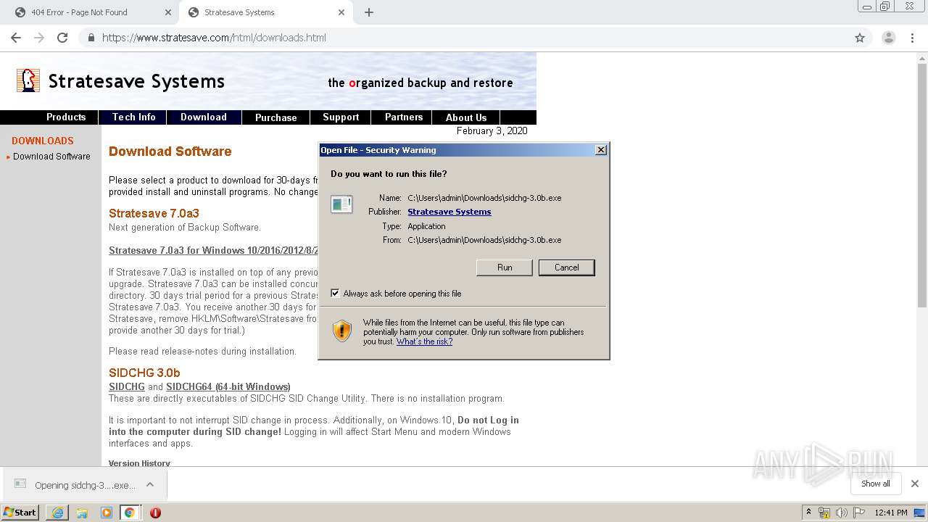This screenshot has width=928, height=522.
Task: Click the network tray icon
Action: point(824,513)
